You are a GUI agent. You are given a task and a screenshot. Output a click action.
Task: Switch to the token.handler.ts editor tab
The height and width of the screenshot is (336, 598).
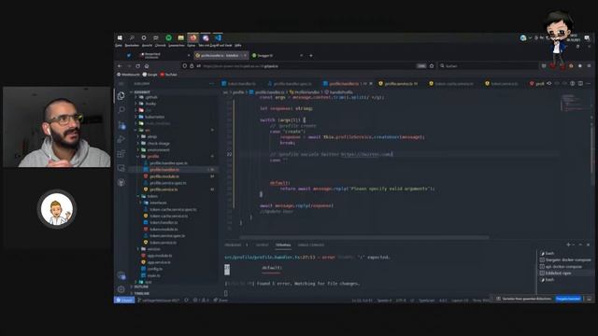click(239, 83)
